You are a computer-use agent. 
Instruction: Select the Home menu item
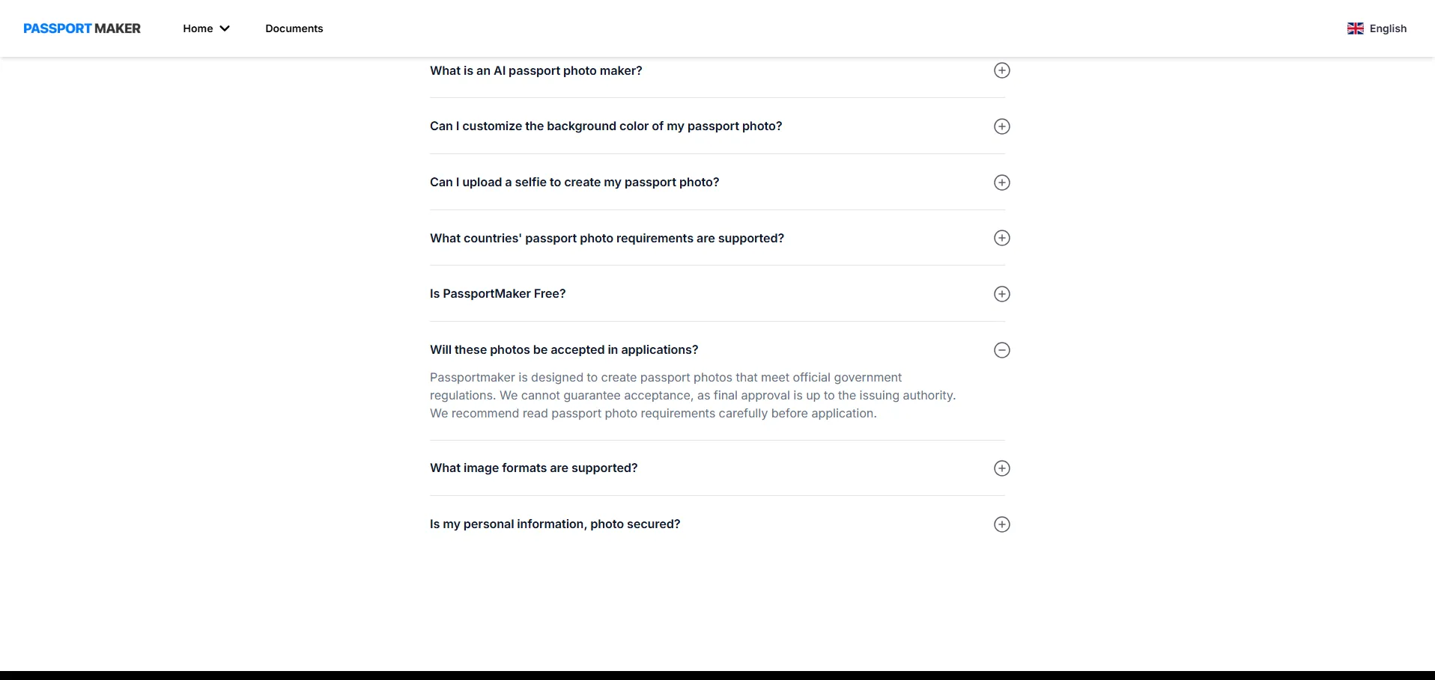198,28
